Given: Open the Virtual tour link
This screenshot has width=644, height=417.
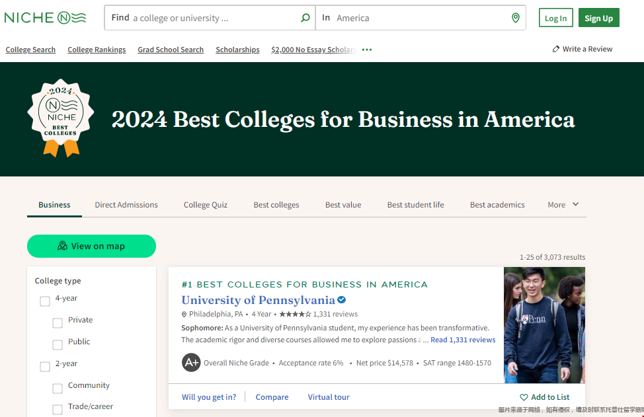Looking at the screenshot, I should (329, 397).
